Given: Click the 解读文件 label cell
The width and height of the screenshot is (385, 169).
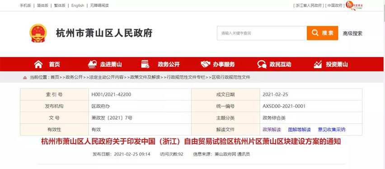Looking at the screenshot, I should point(225,129).
